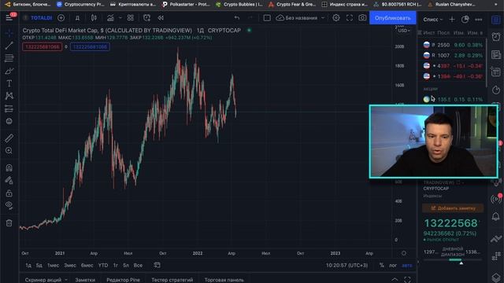
Task: Click the cloud save layout icon
Action: (280, 18)
